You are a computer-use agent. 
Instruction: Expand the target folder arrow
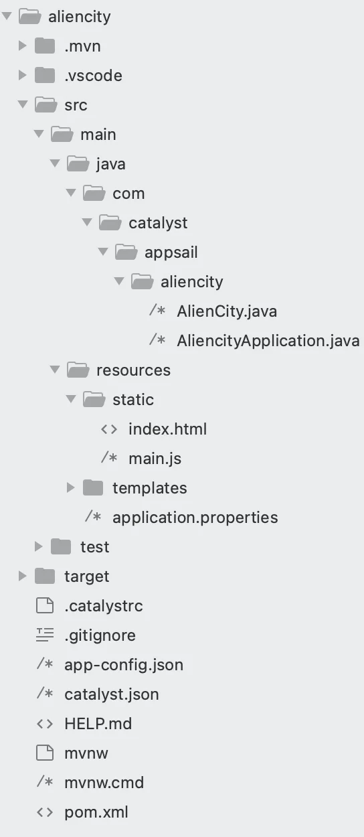(23, 576)
